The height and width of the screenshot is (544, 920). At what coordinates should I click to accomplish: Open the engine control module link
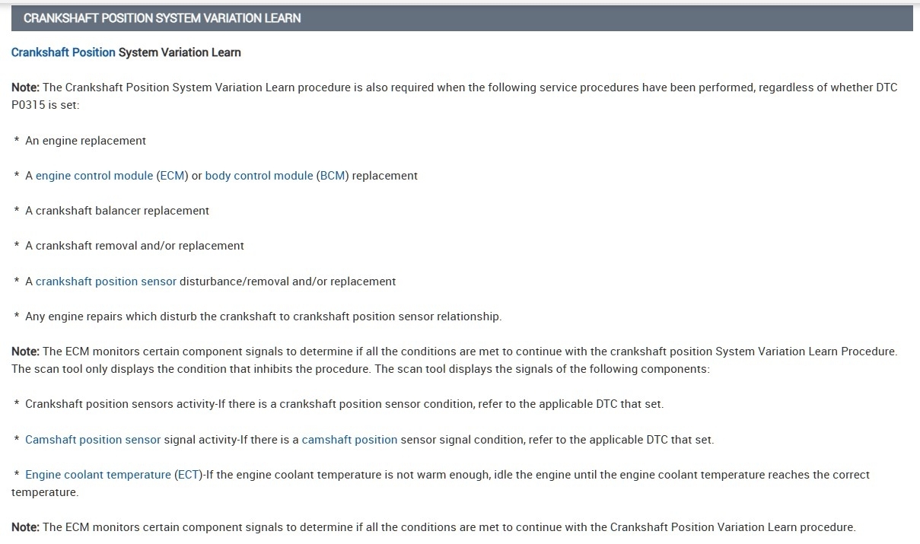pyautogui.click(x=94, y=176)
